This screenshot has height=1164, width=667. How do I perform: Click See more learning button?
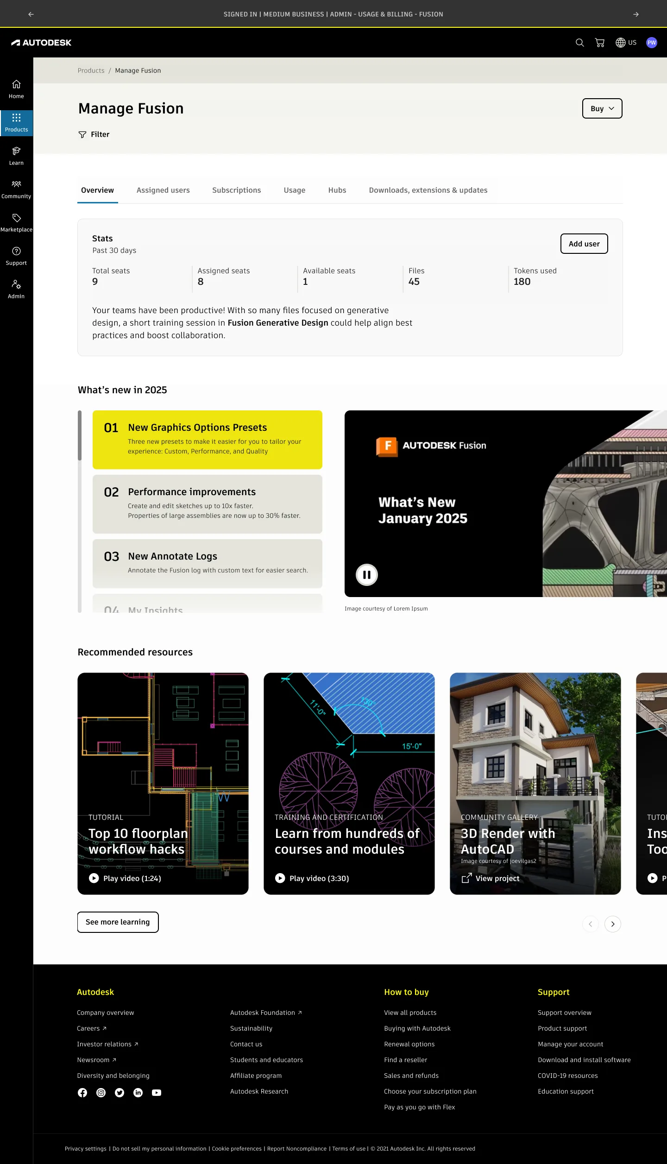tap(118, 922)
